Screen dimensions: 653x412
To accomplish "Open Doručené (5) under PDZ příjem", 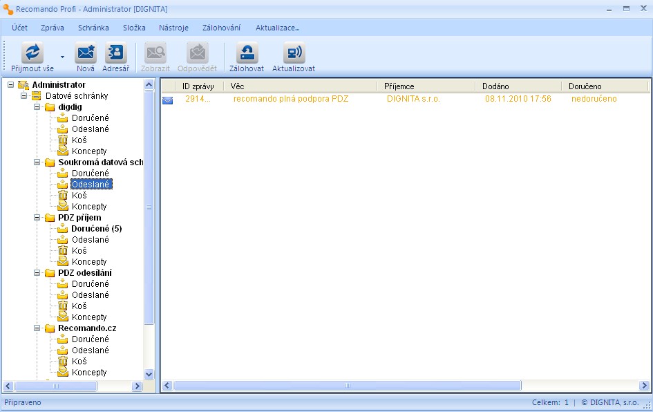I will point(97,228).
